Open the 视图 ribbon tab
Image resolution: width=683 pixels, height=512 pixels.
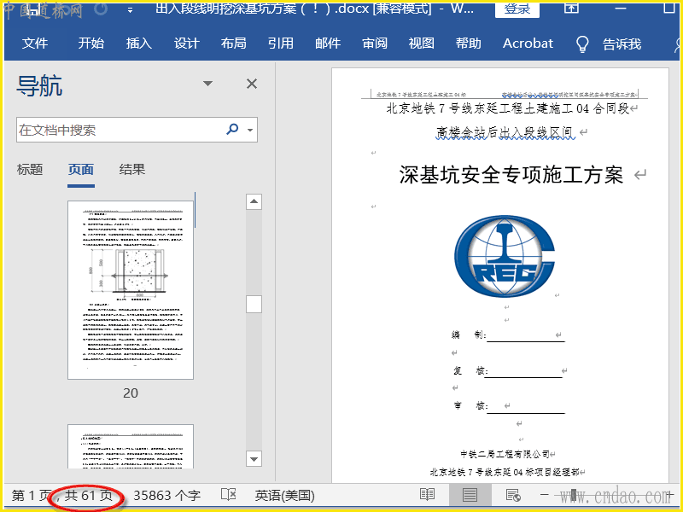[x=421, y=44]
